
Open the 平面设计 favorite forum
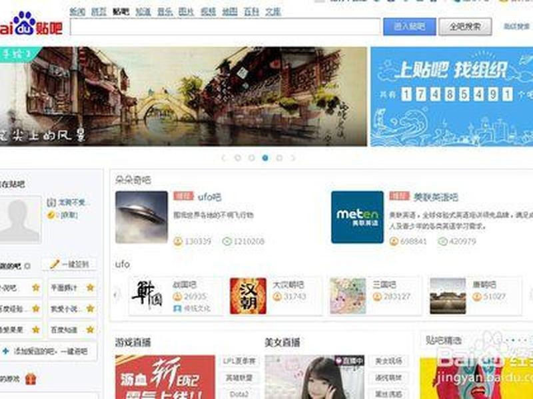[64, 288]
